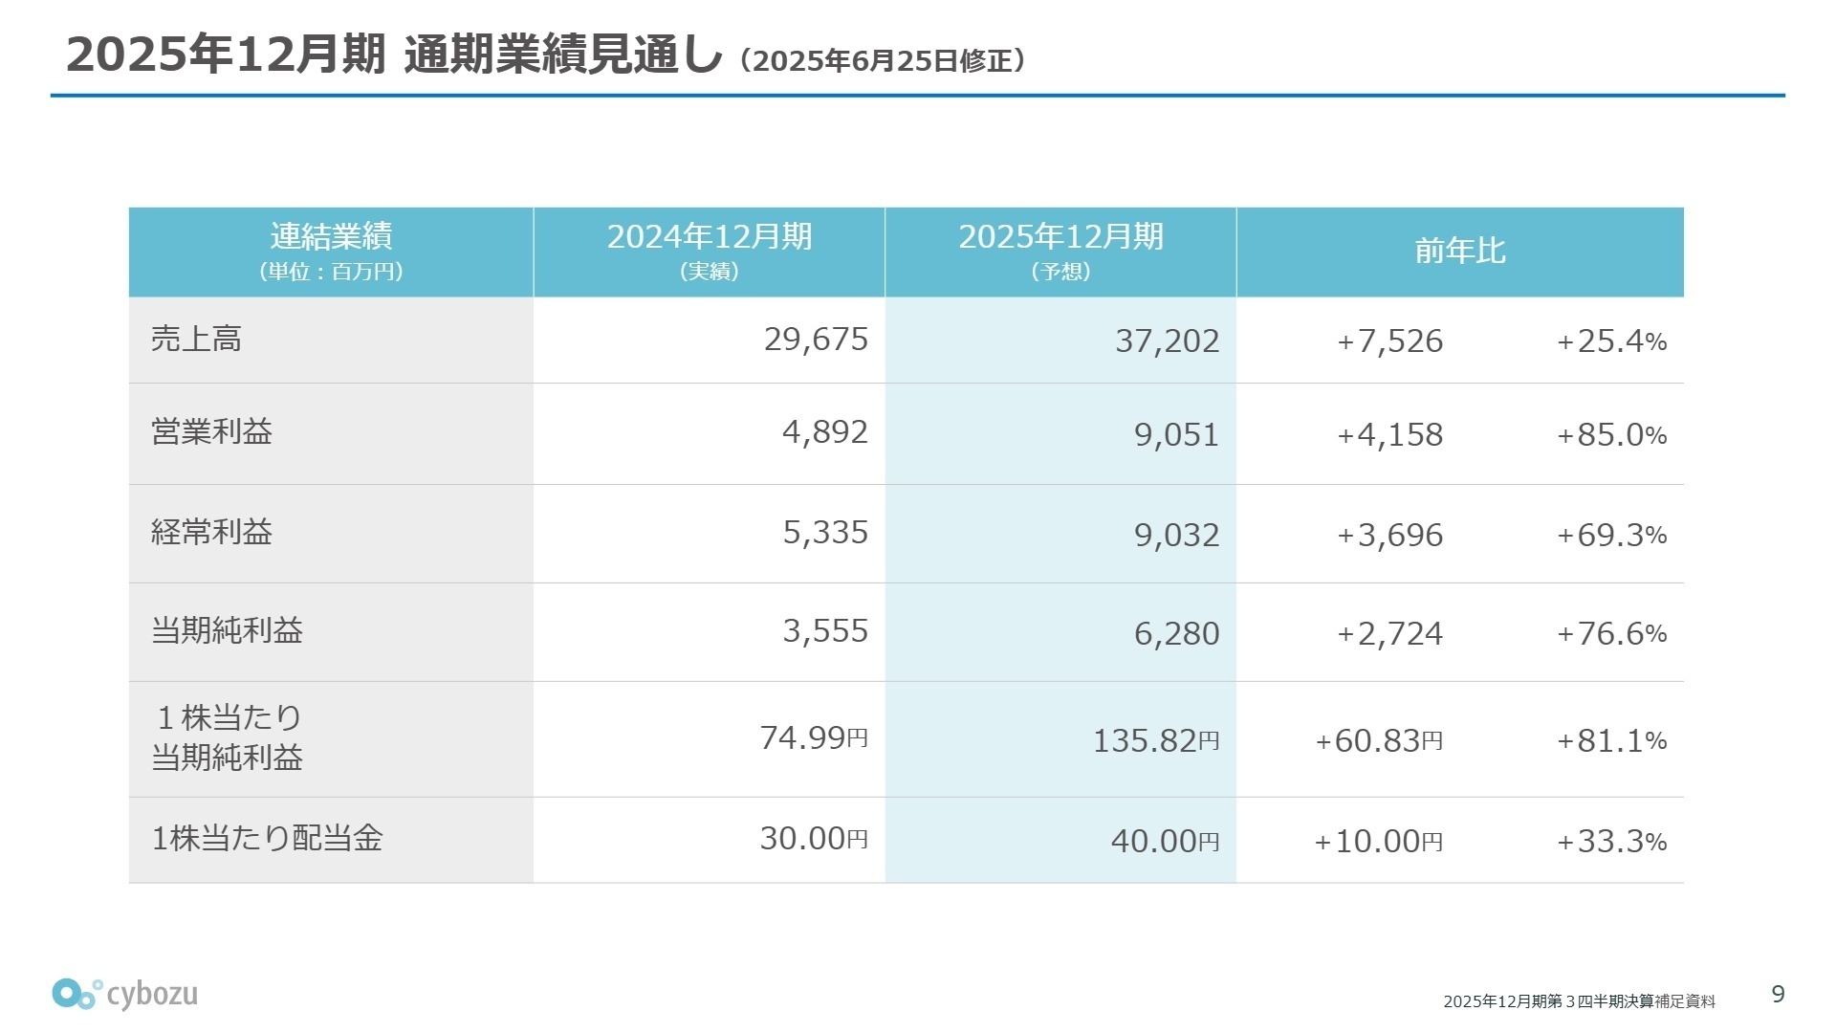The height and width of the screenshot is (1033, 1836).
Task: Click the 売上高 row label
Action: [196, 340]
